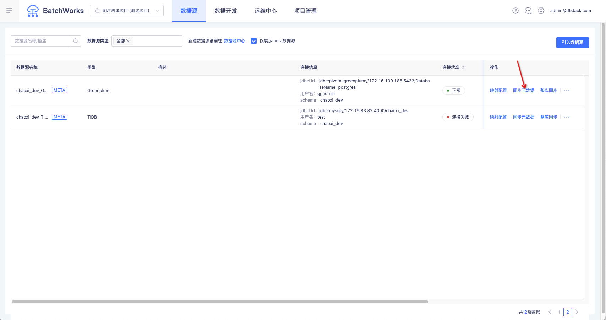Click the TiDB type cell
The image size is (606, 320).
(92, 117)
